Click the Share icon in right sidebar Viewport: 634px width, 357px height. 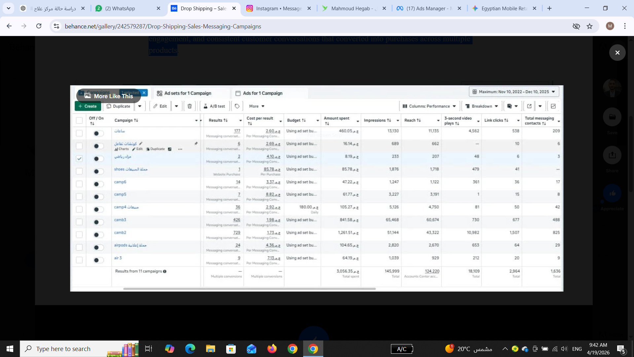612,155
